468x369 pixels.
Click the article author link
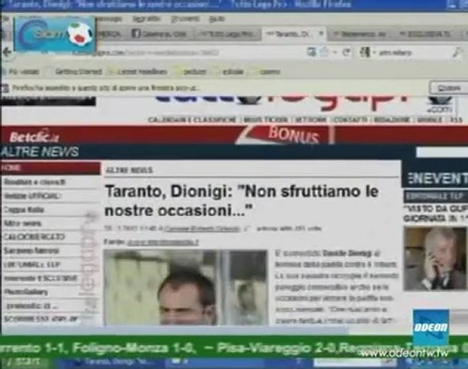pyautogui.click(x=202, y=229)
